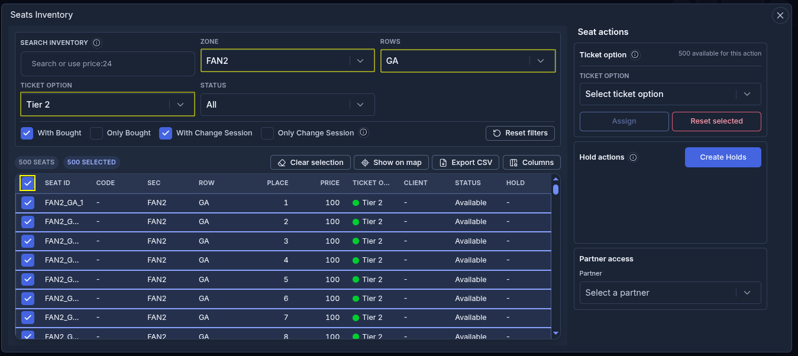798x356 pixels.
Task: Open the Select a partner dropdown
Action: point(670,293)
